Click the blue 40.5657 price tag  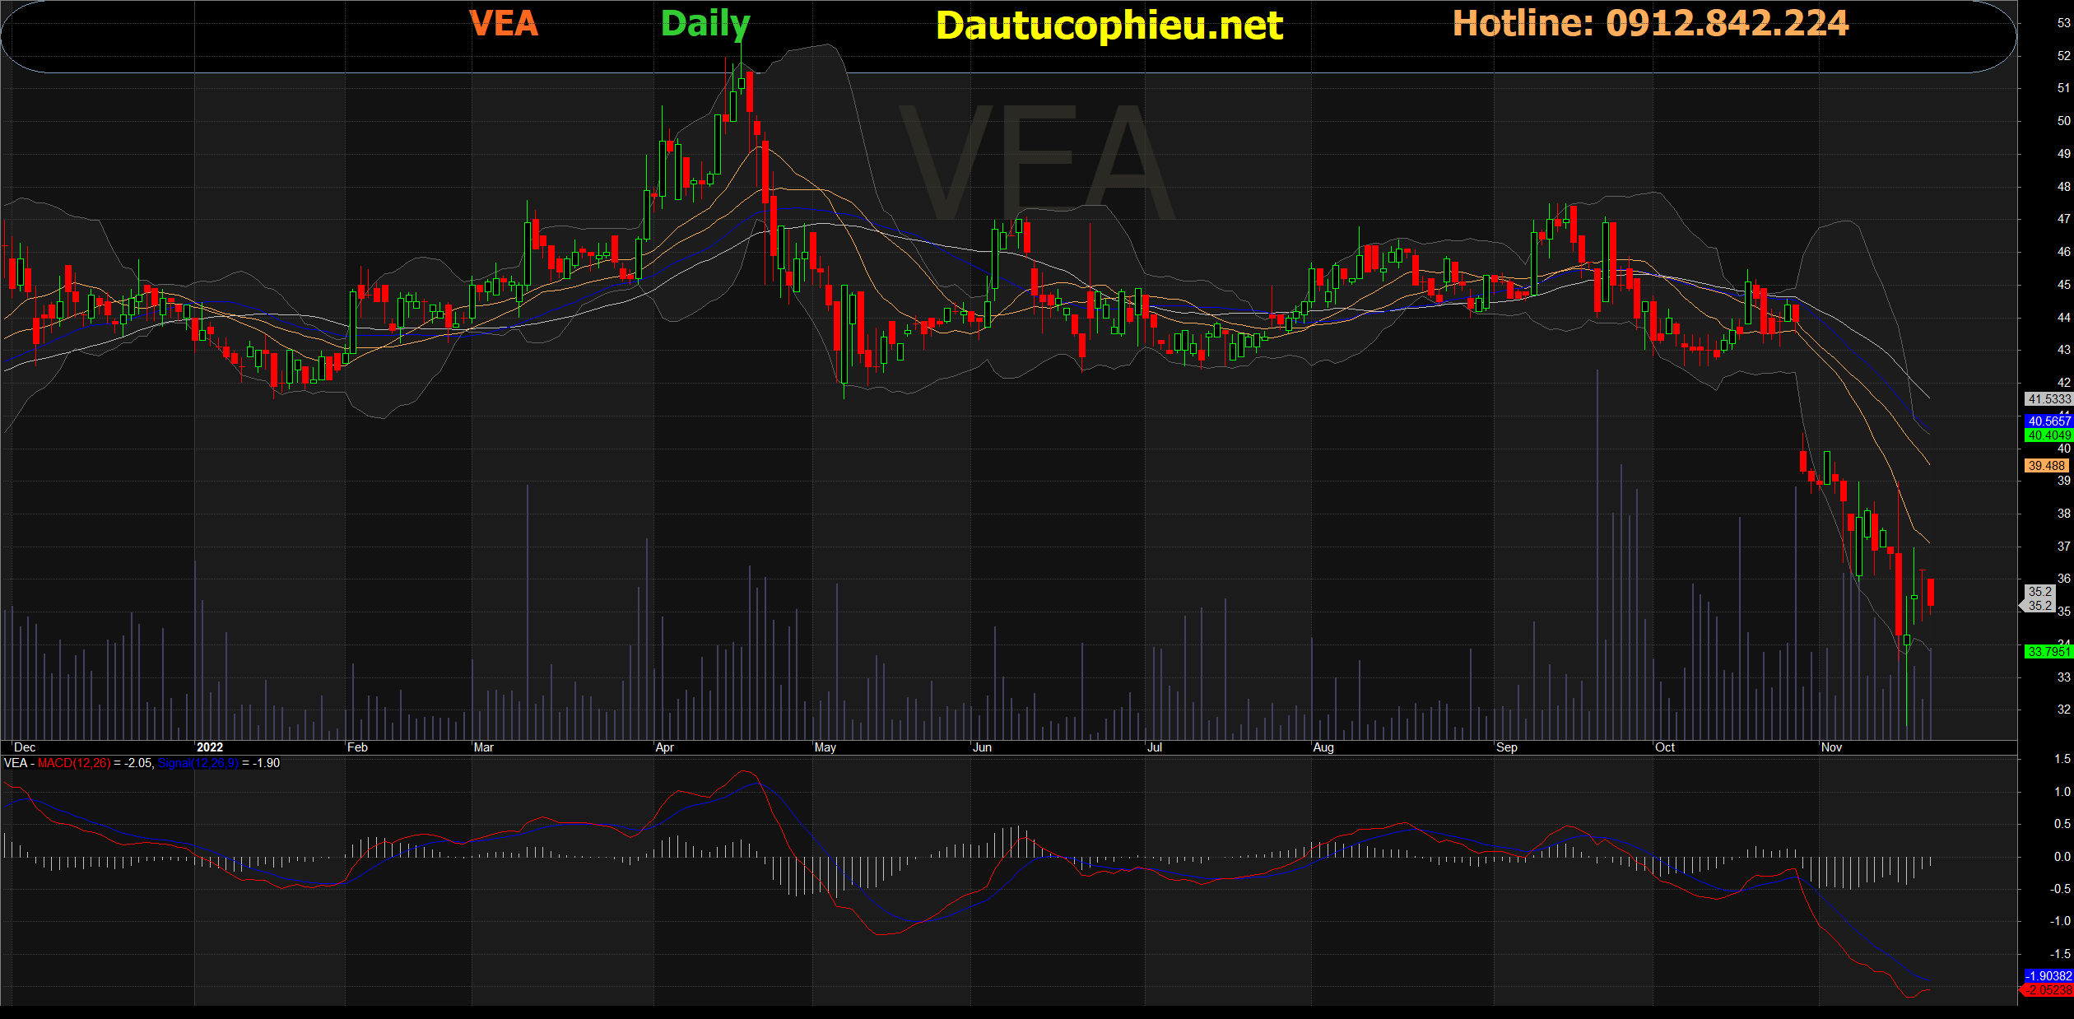tap(2048, 421)
